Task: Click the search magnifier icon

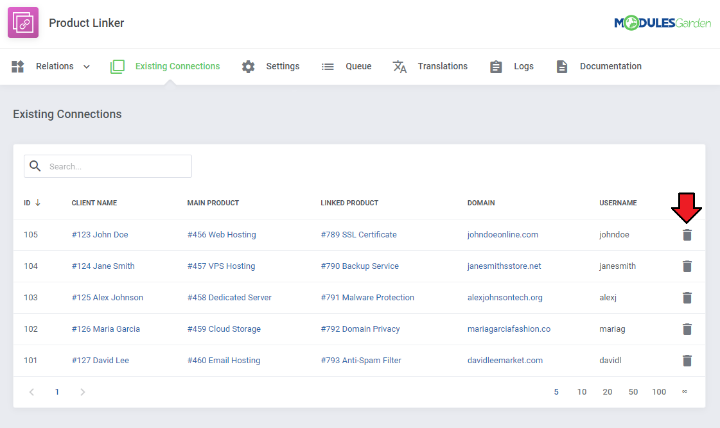Action: 35,166
